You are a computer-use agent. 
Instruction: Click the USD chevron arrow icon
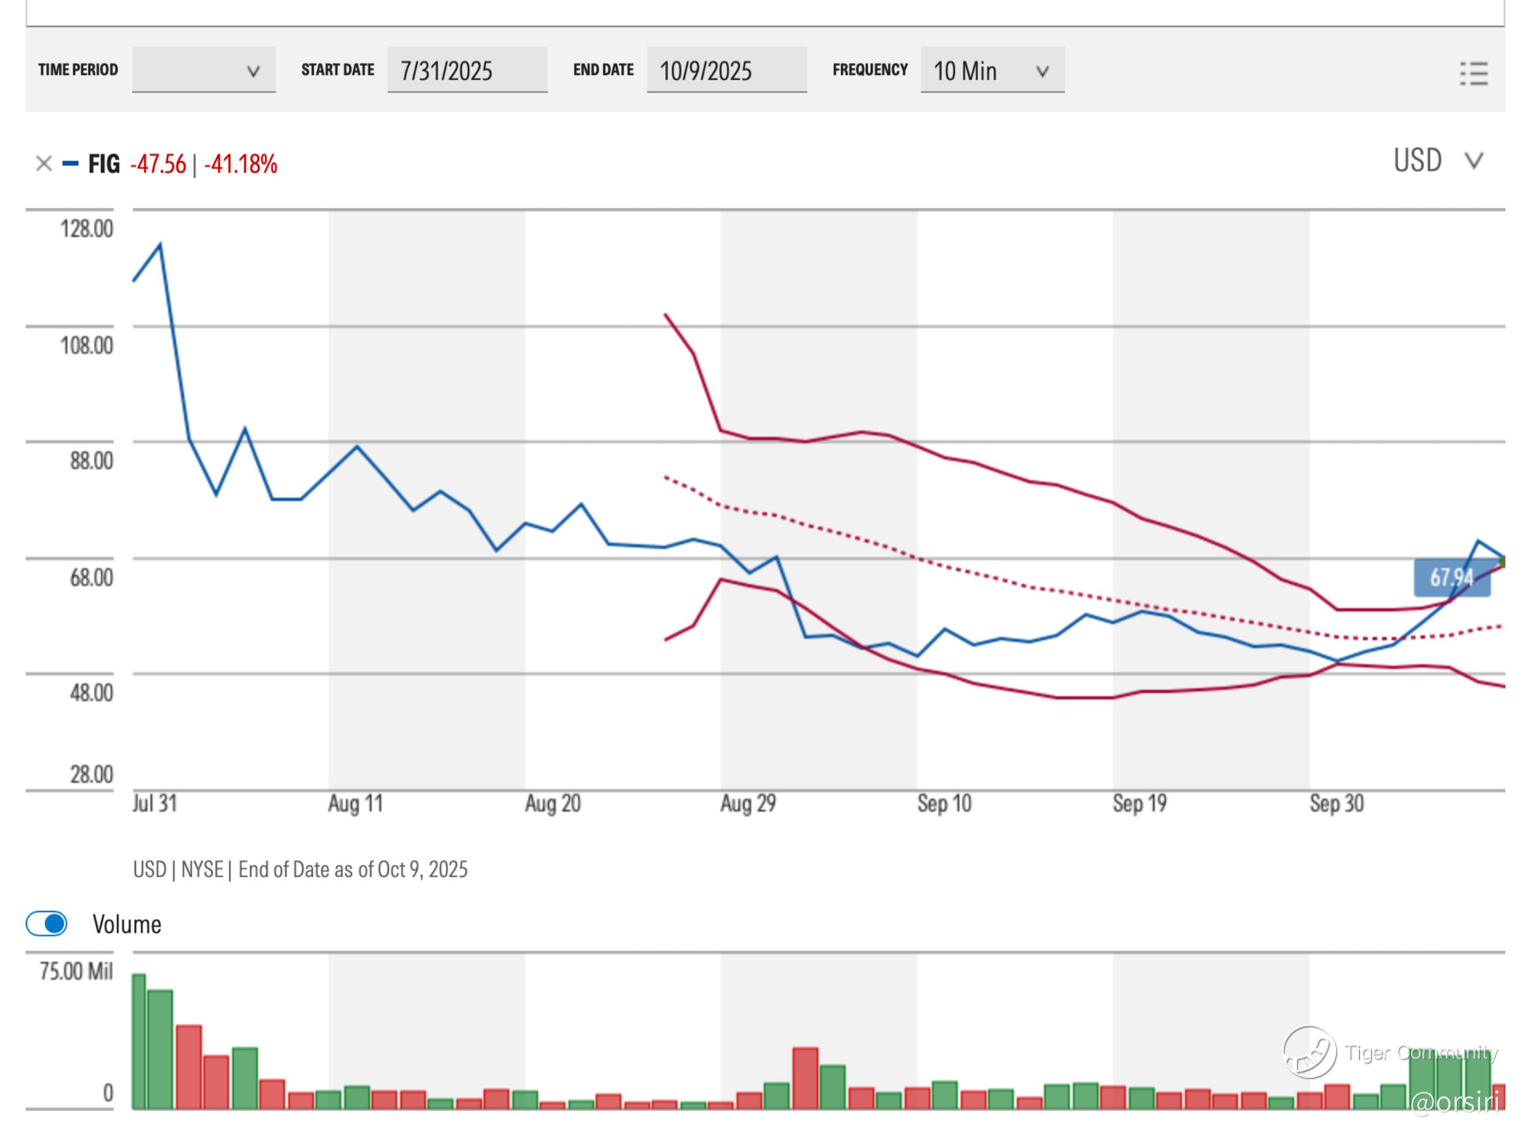point(1474,161)
